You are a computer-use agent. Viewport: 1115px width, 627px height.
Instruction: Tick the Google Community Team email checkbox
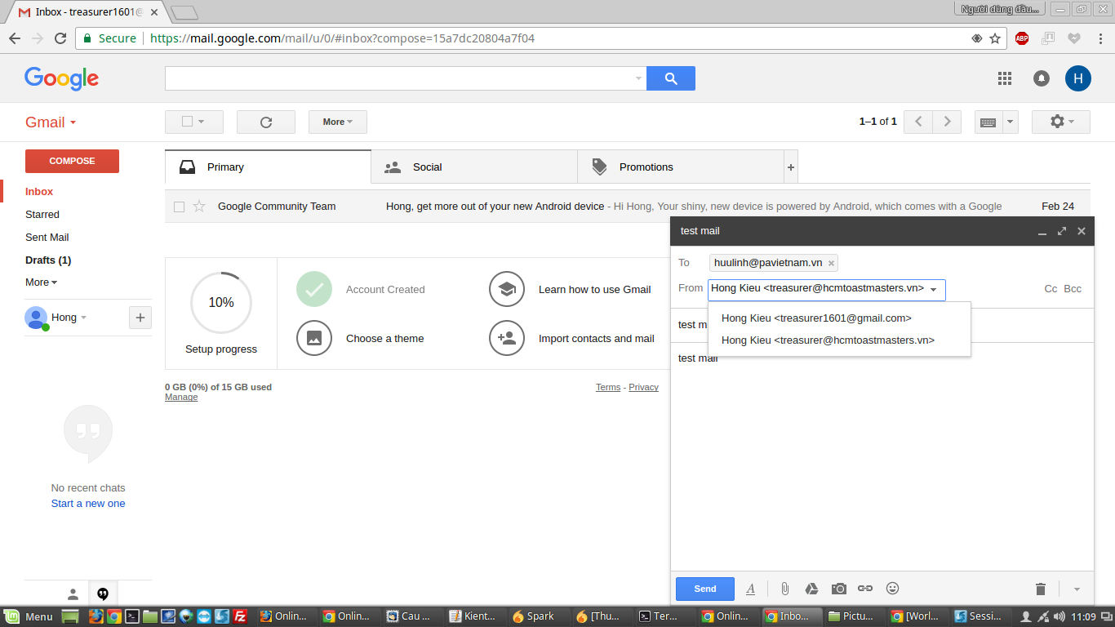[180, 207]
